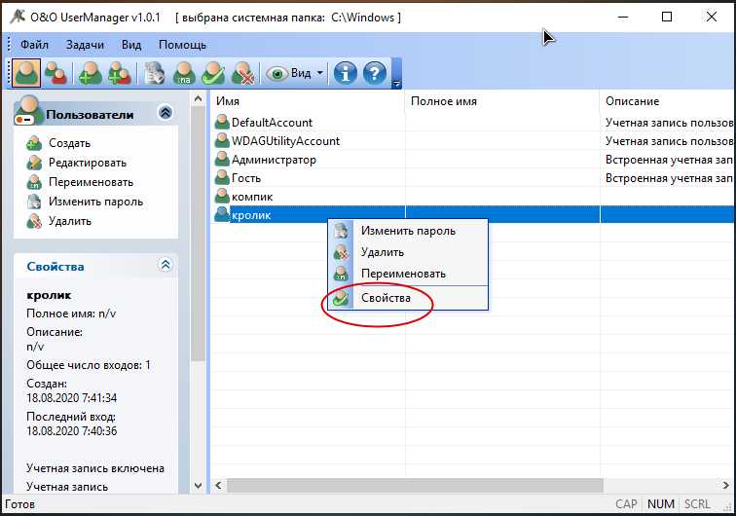Click Редактировать in the sidebar
Viewport: 736px width, 516px height.
88,163
